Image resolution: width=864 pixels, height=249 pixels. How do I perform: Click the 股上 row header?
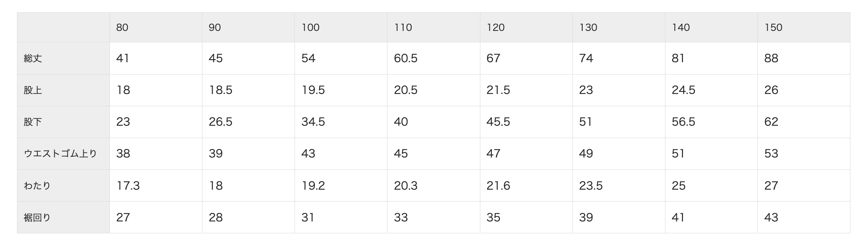33,90
